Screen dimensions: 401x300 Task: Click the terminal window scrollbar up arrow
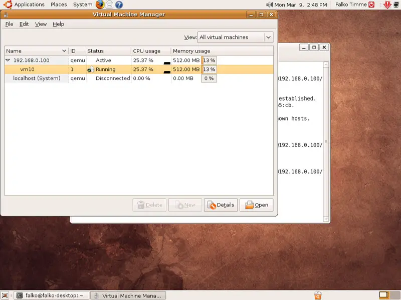[326, 64]
